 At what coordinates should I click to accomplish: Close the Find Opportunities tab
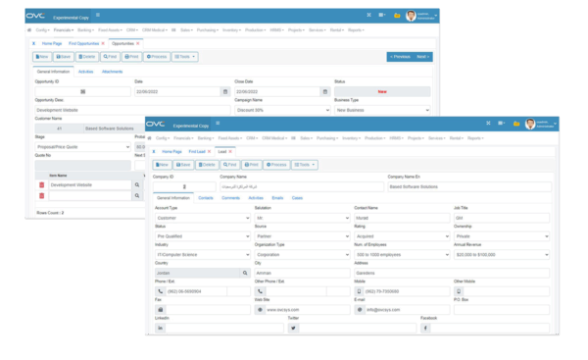pyautogui.click(x=103, y=43)
